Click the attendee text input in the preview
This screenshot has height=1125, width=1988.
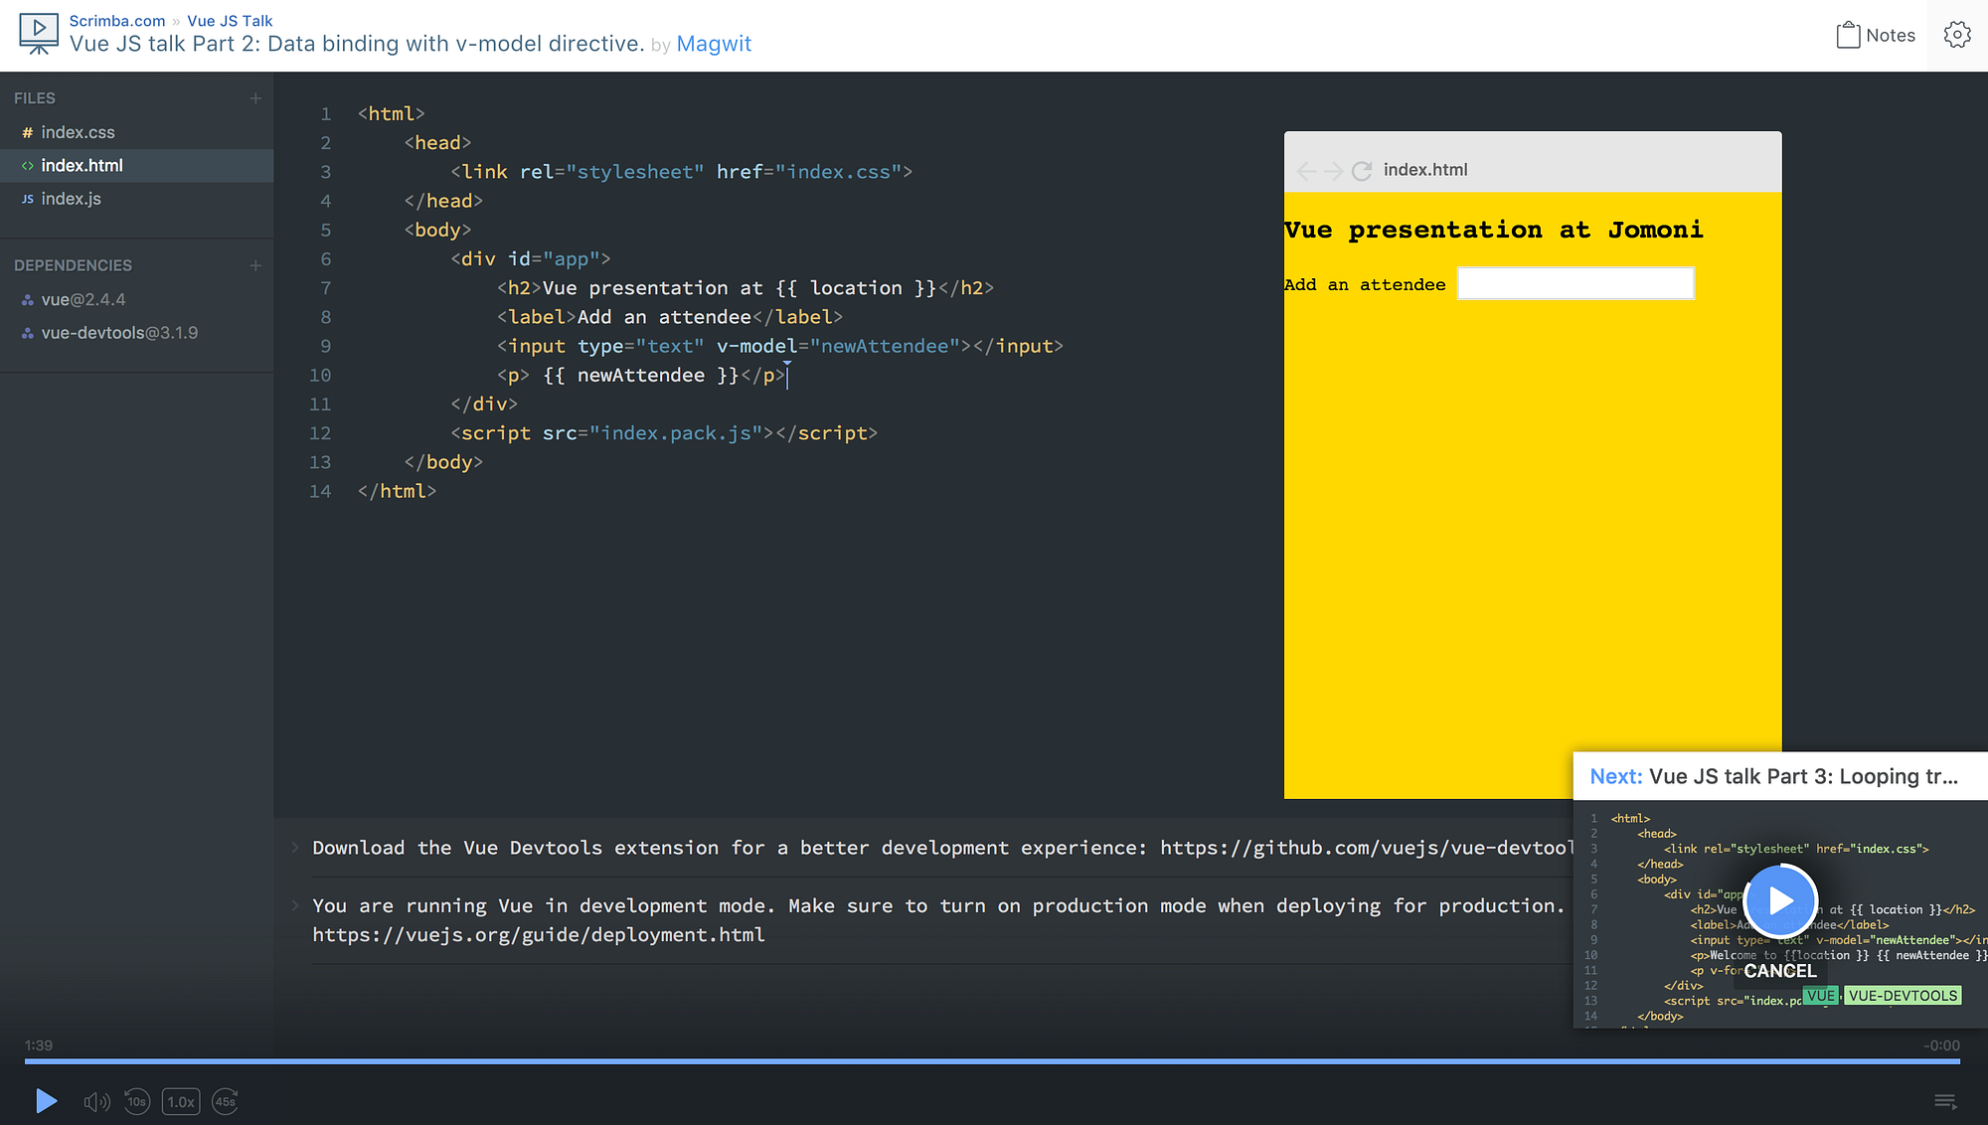point(1574,284)
